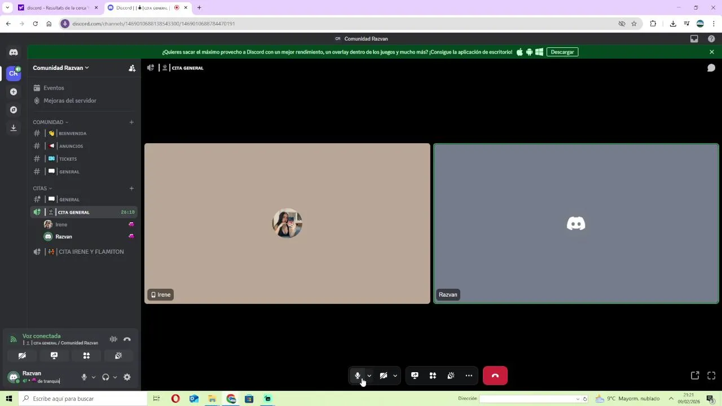Open Discord direct messages home icon

point(14,52)
